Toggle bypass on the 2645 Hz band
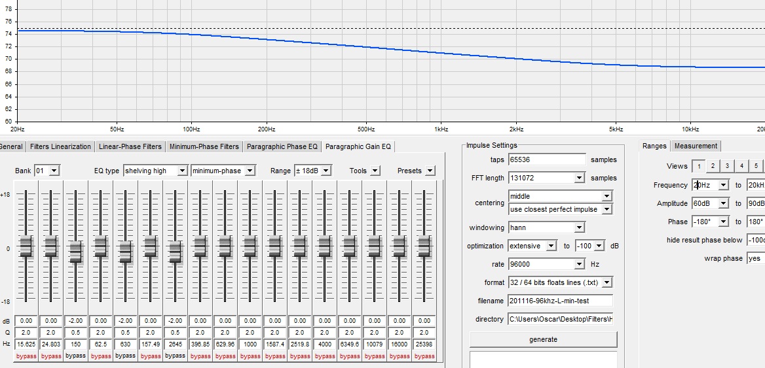This screenshot has height=368, width=765. pos(175,356)
